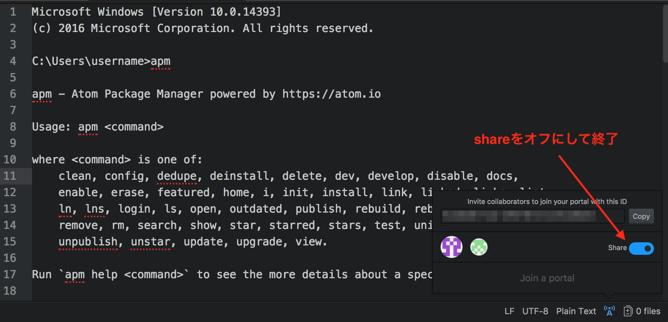
Task: Click line number 4 in the gutter
Action: [13, 61]
